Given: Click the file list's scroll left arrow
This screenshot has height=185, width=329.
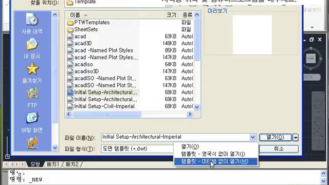Looking at the screenshot, I should [x=68, y=114].
